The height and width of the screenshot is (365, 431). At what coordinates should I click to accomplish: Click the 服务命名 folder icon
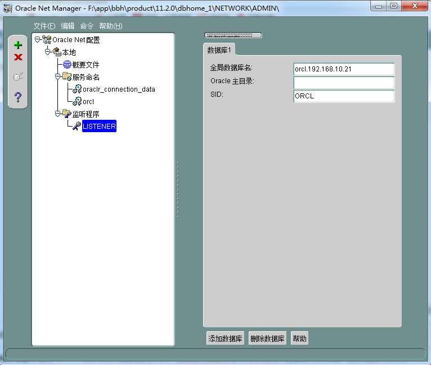67,76
